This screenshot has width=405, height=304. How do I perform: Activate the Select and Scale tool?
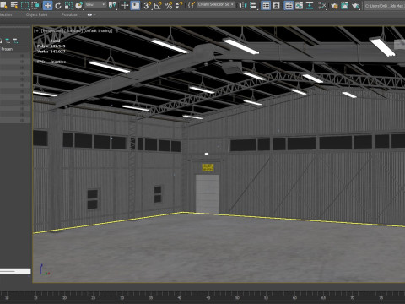(x=68, y=5)
